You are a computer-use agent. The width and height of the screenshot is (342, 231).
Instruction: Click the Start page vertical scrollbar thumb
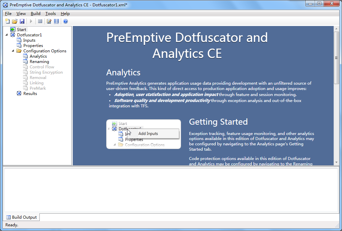coord(336,58)
